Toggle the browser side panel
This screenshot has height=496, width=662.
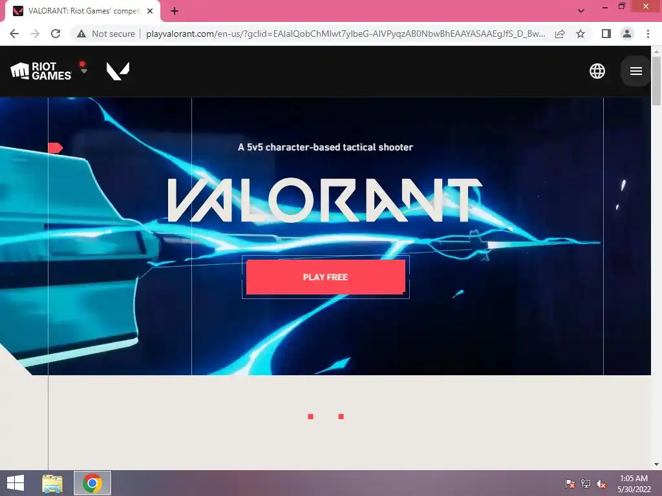click(x=606, y=34)
